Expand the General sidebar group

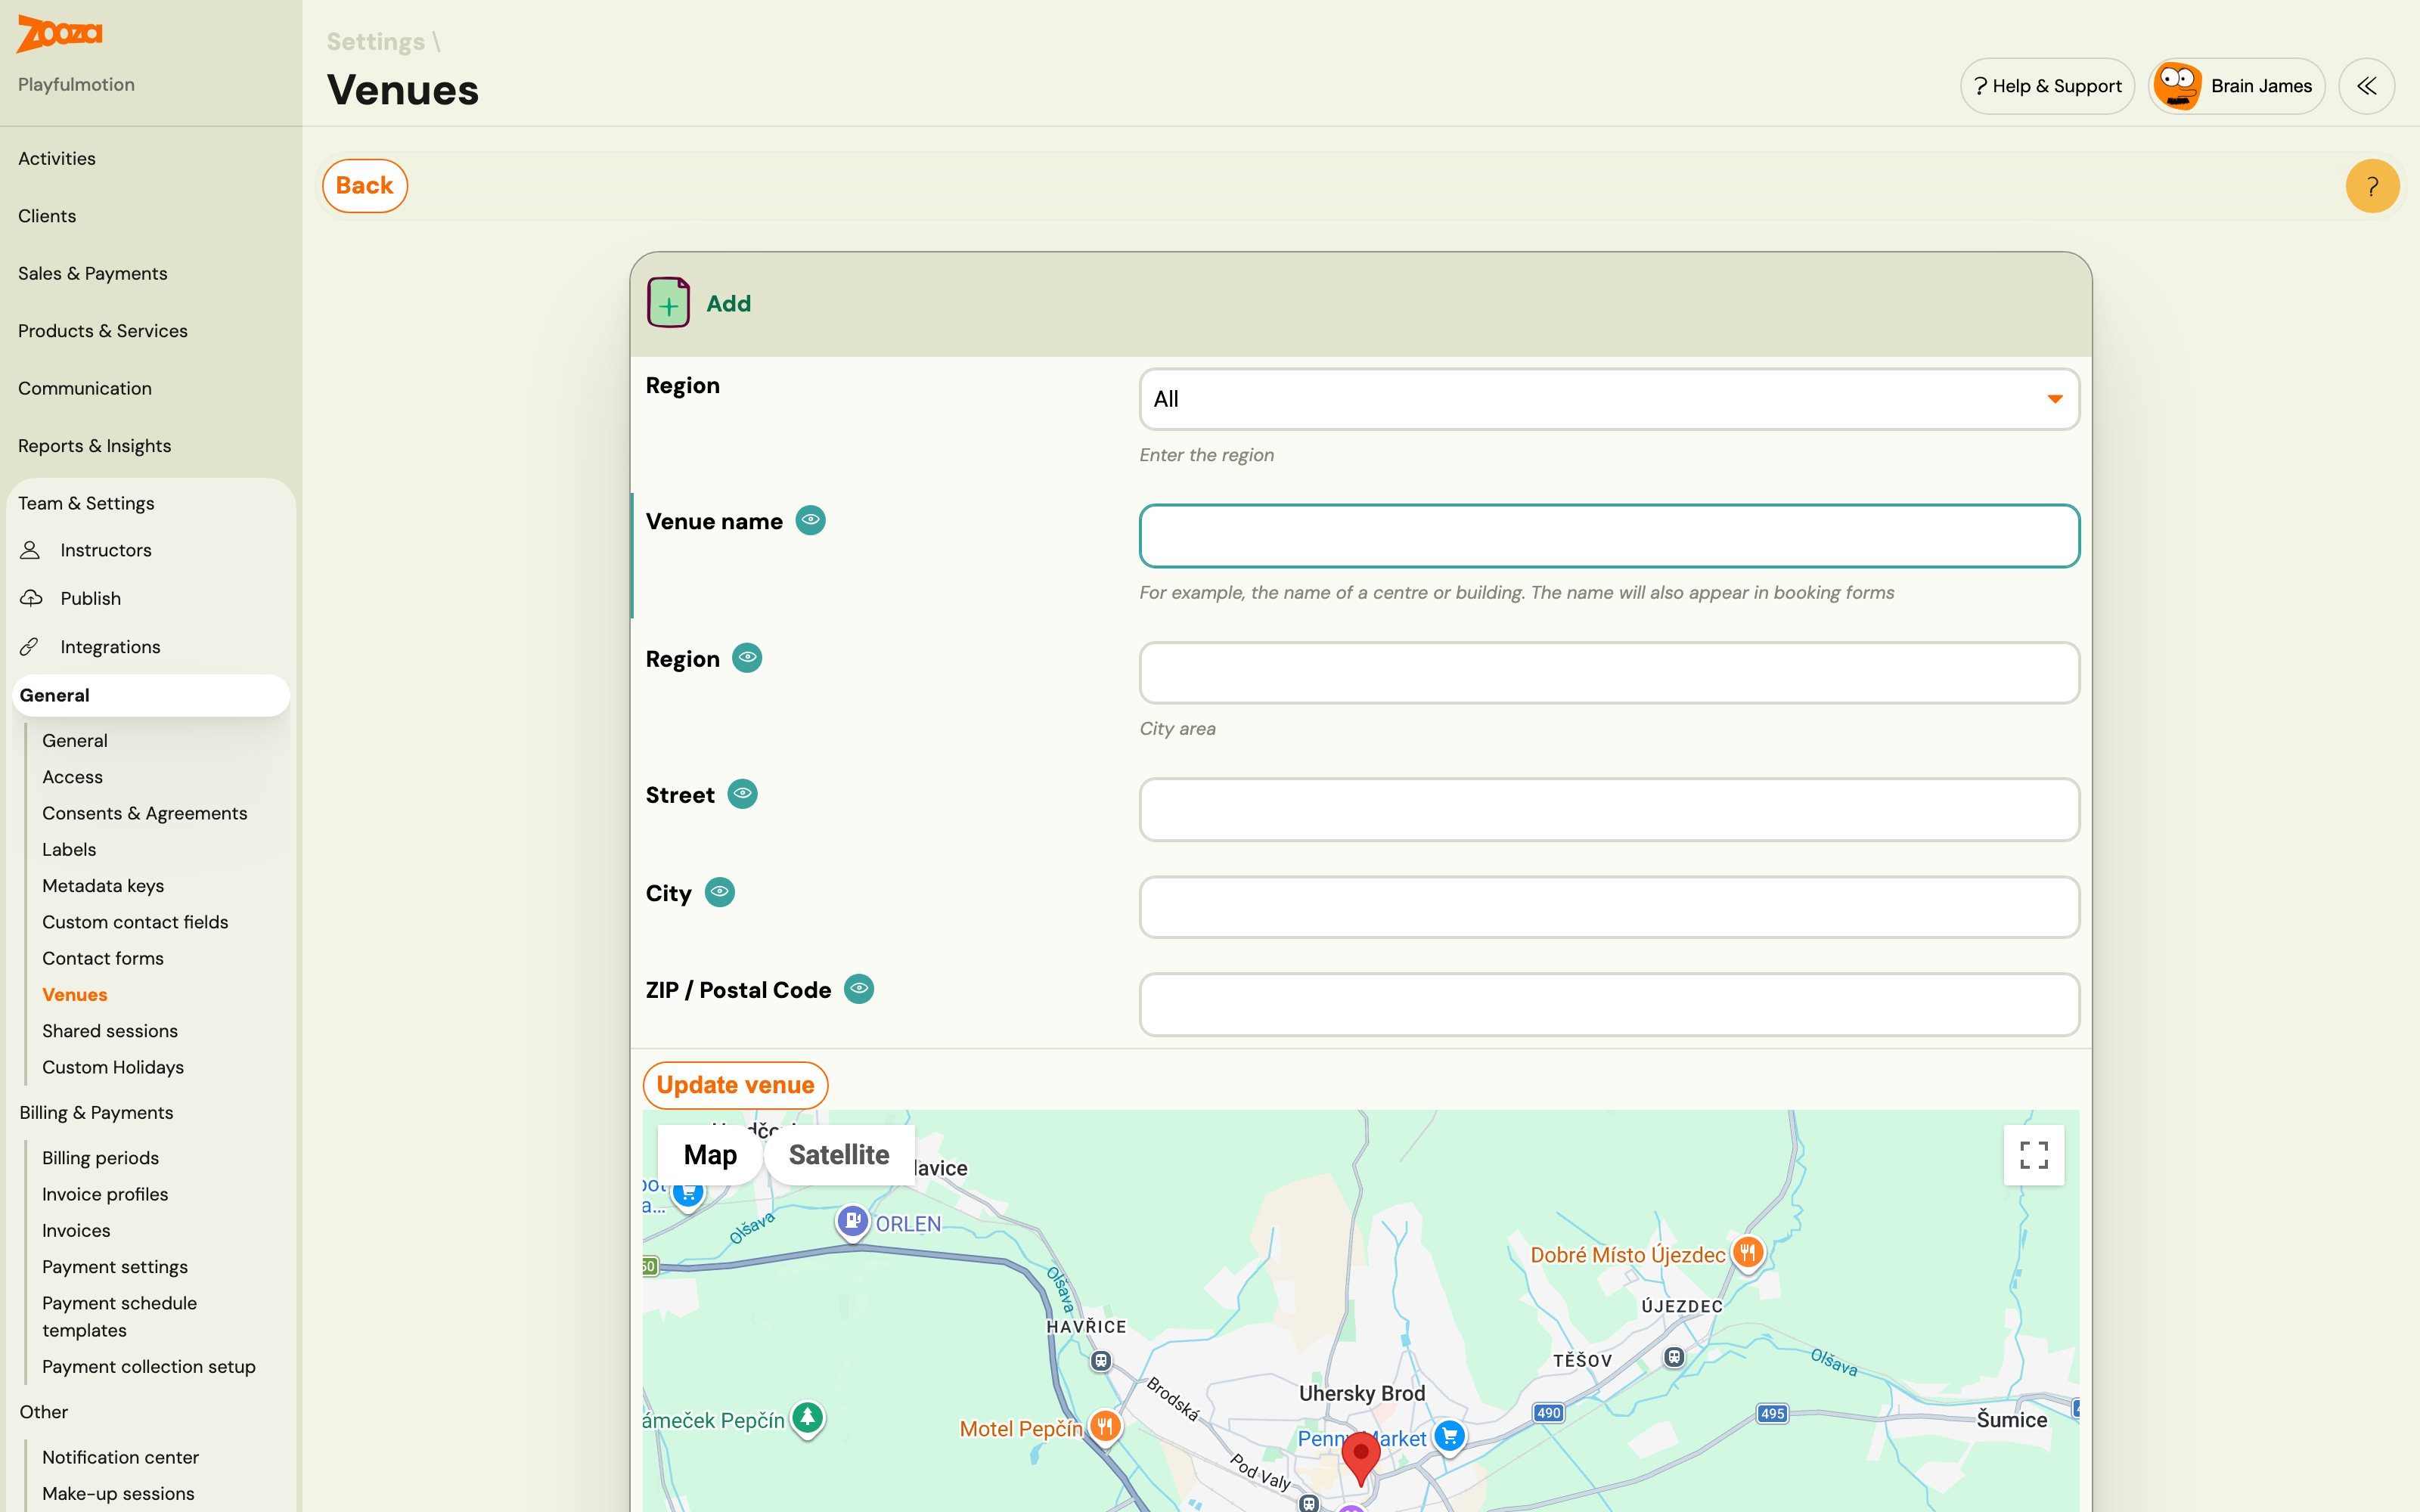151,695
